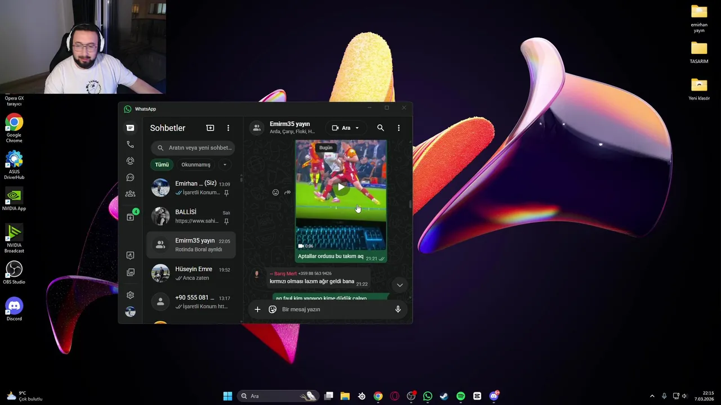Play the video in the chat
This screenshot has height=405, width=721.
pos(341,187)
